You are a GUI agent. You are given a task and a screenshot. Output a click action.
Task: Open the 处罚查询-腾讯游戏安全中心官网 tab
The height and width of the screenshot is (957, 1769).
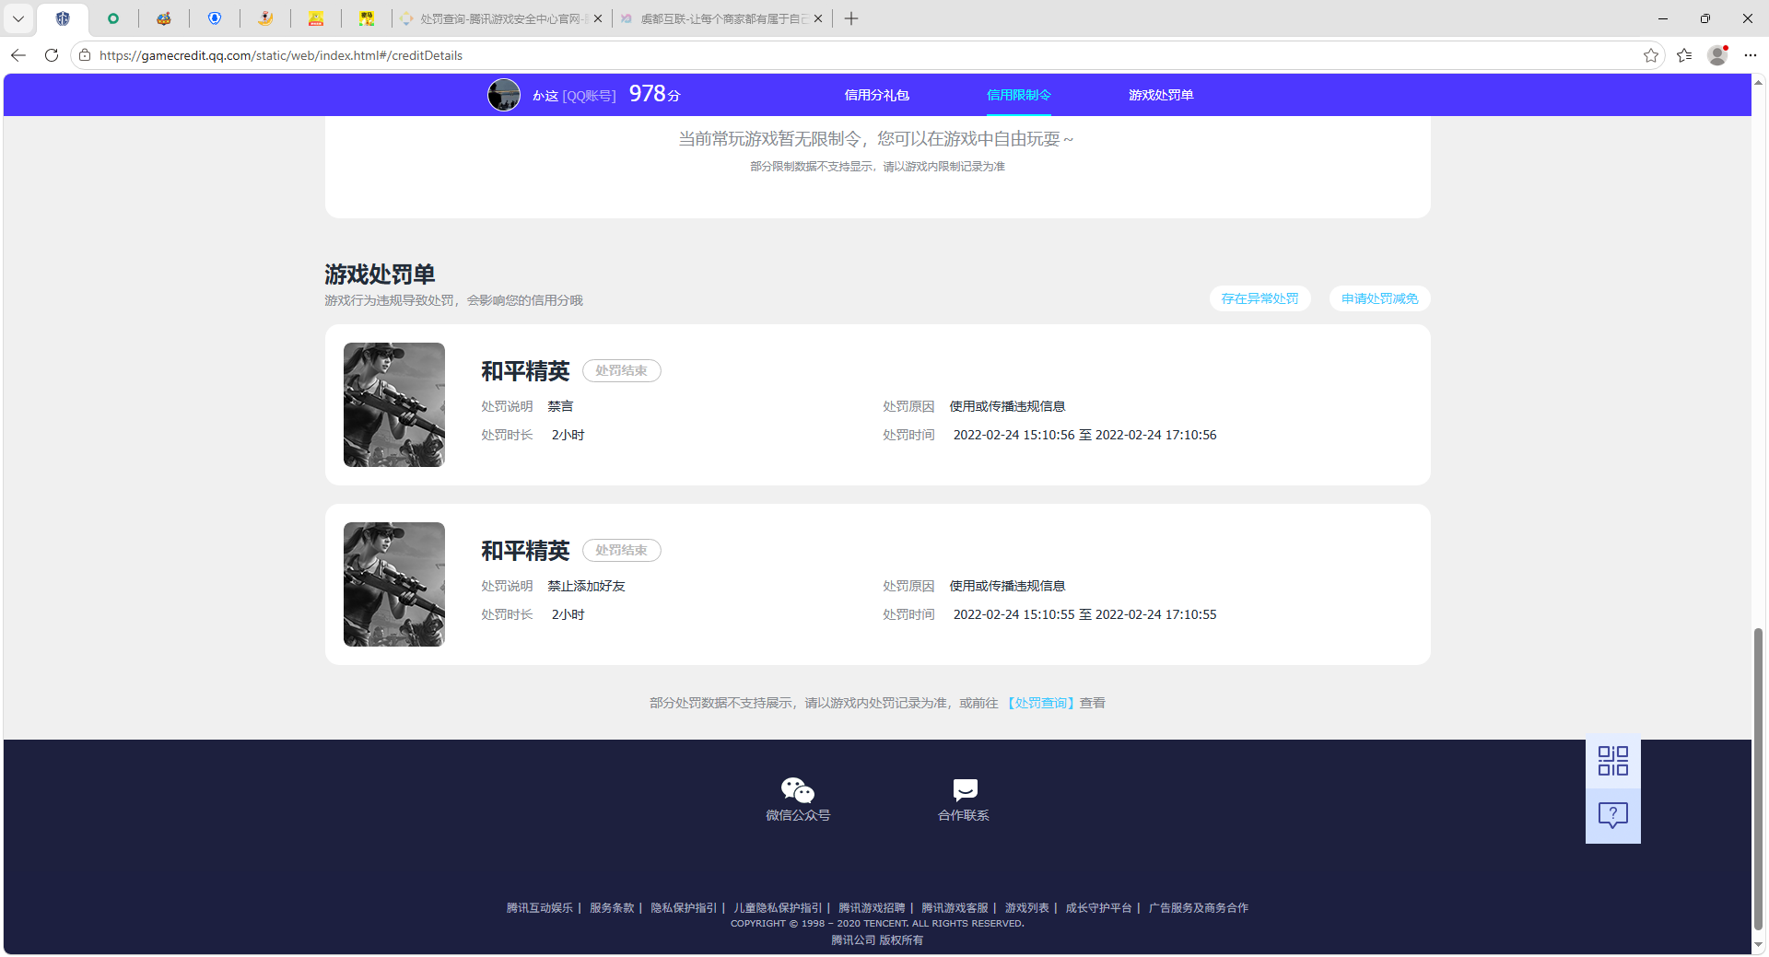pos(502,18)
